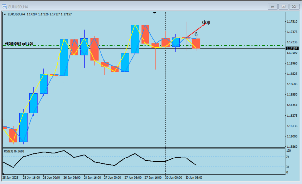Click the OHLC values in the chart header

49,14
